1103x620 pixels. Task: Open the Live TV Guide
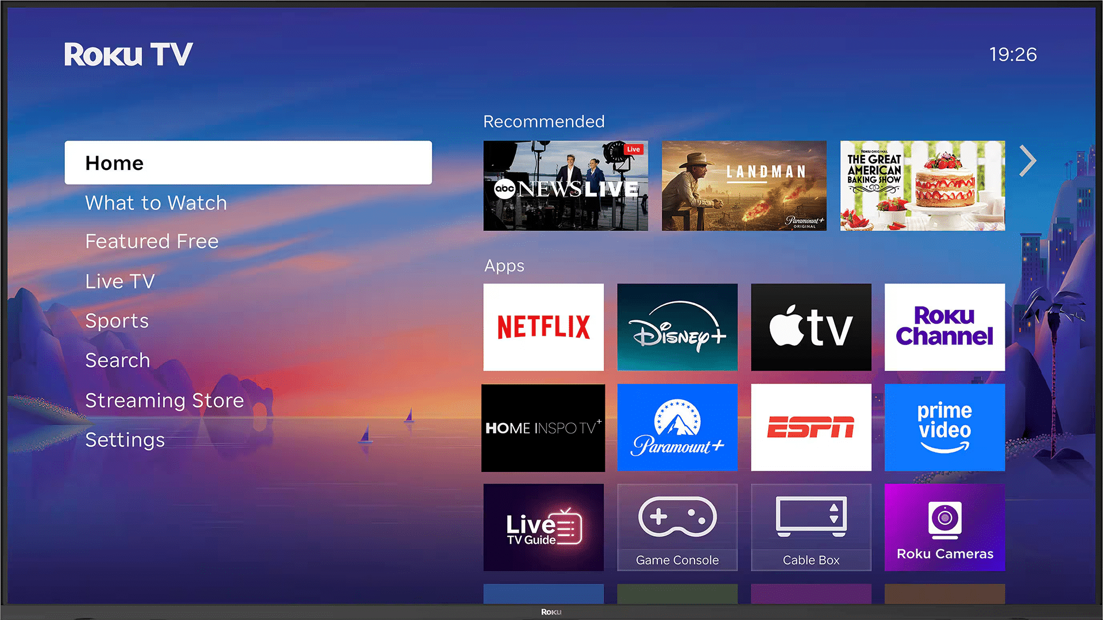[x=543, y=527]
